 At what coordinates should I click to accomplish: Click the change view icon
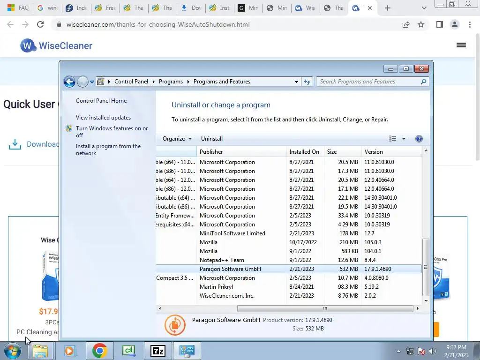(393, 139)
